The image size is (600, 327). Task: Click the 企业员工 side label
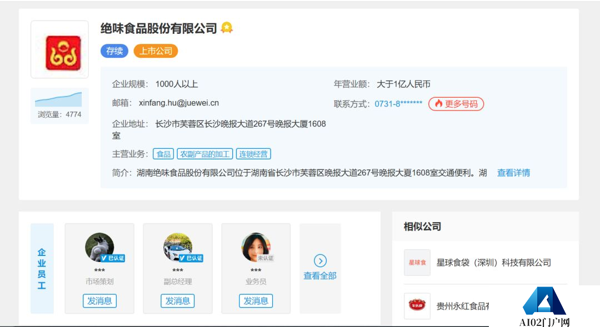(x=42, y=269)
